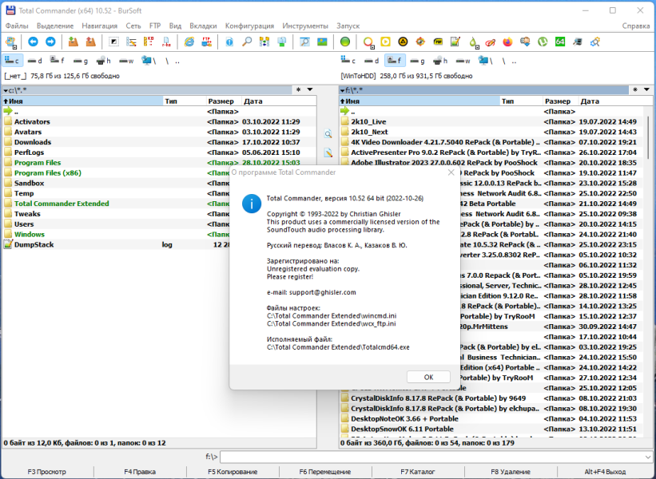Viewport: 656px width, 479px height.
Task: Open the Файлы menu
Action: (x=17, y=26)
